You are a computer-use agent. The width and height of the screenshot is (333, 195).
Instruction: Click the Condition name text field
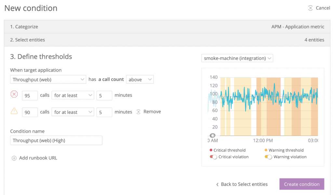pos(56,140)
